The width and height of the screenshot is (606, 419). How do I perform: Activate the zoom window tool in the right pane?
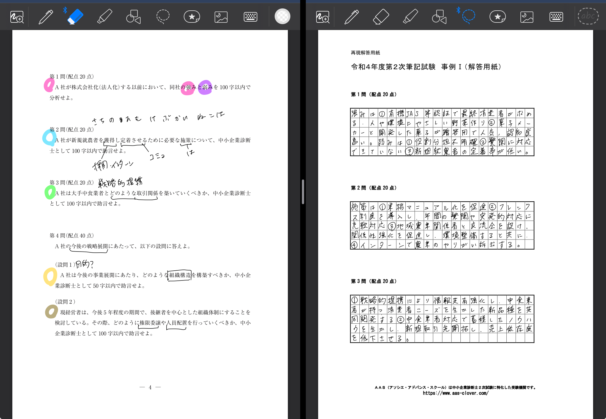point(323,17)
